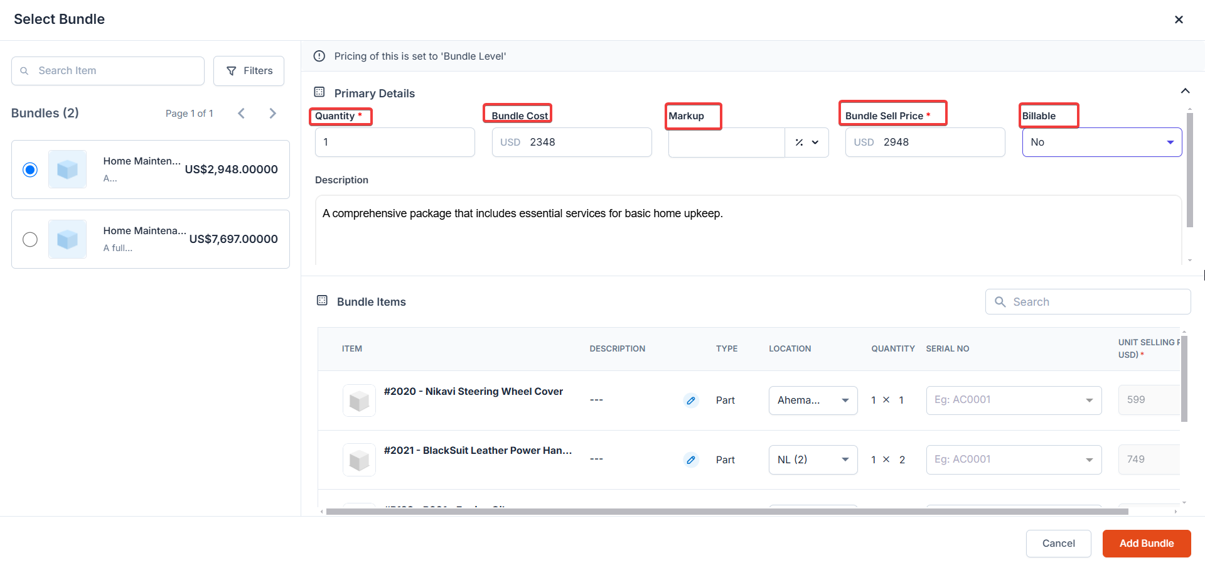Go to next bundles page
This screenshot has height=570, width=1205.
point(272,113)
